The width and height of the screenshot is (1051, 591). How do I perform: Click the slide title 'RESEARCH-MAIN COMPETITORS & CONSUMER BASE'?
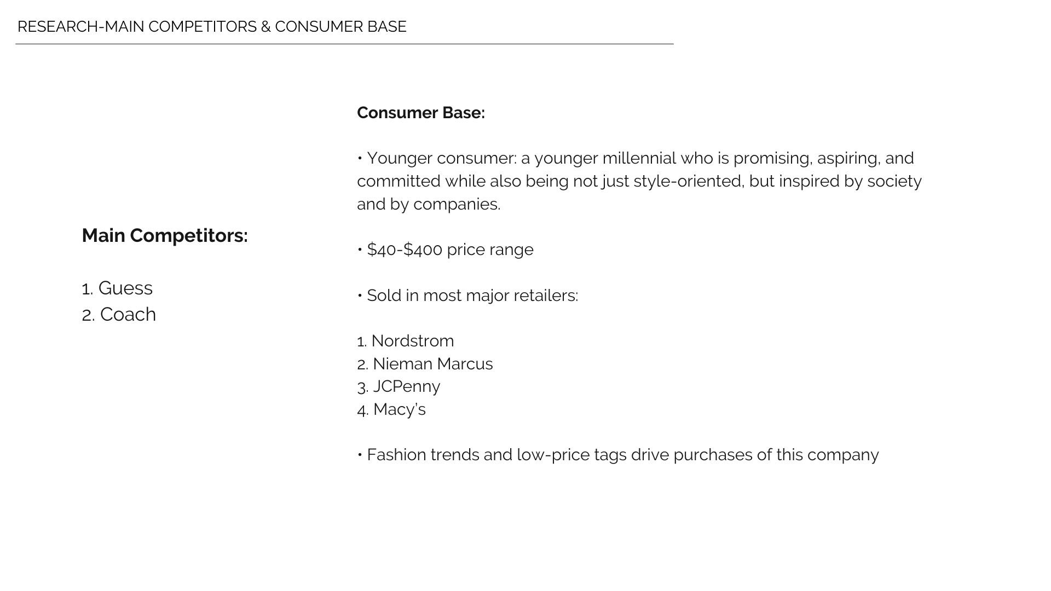(212, 27)
